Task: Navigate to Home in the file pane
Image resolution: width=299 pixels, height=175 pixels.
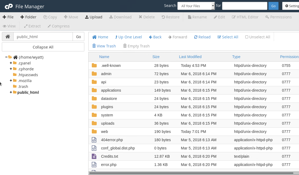Action: coord(100,37)
